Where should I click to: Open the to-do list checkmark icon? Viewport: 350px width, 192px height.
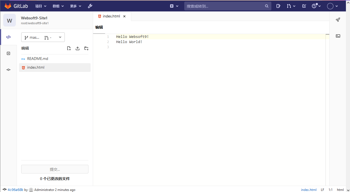click(304, 6)
